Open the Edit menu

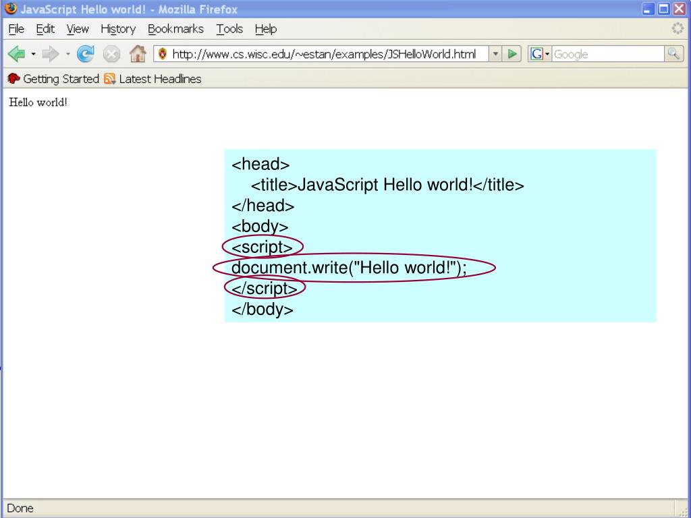point(45,29)
